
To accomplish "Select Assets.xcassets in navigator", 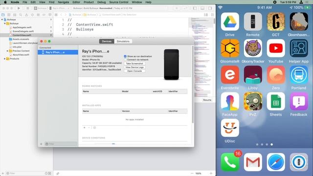I will (x=21, y=39).
